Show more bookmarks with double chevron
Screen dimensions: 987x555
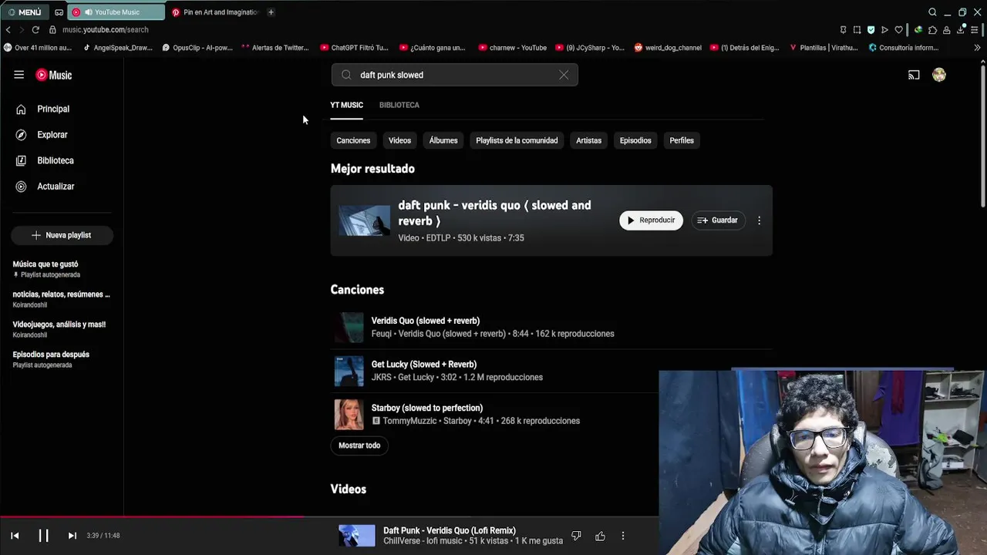pos(977,48)
